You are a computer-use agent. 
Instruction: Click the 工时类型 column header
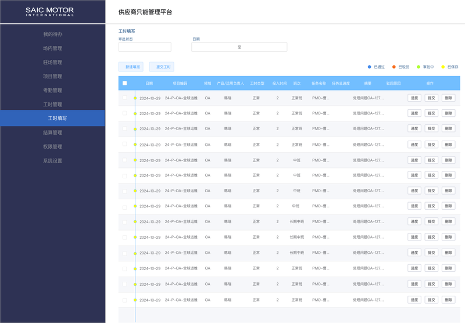point(257,83)
